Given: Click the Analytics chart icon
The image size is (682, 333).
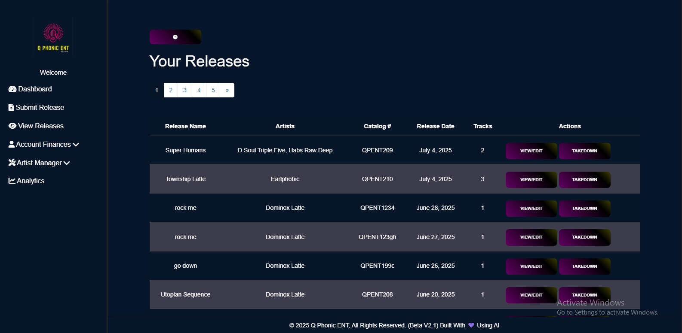Looking at the screenshot, I should 12,181.
